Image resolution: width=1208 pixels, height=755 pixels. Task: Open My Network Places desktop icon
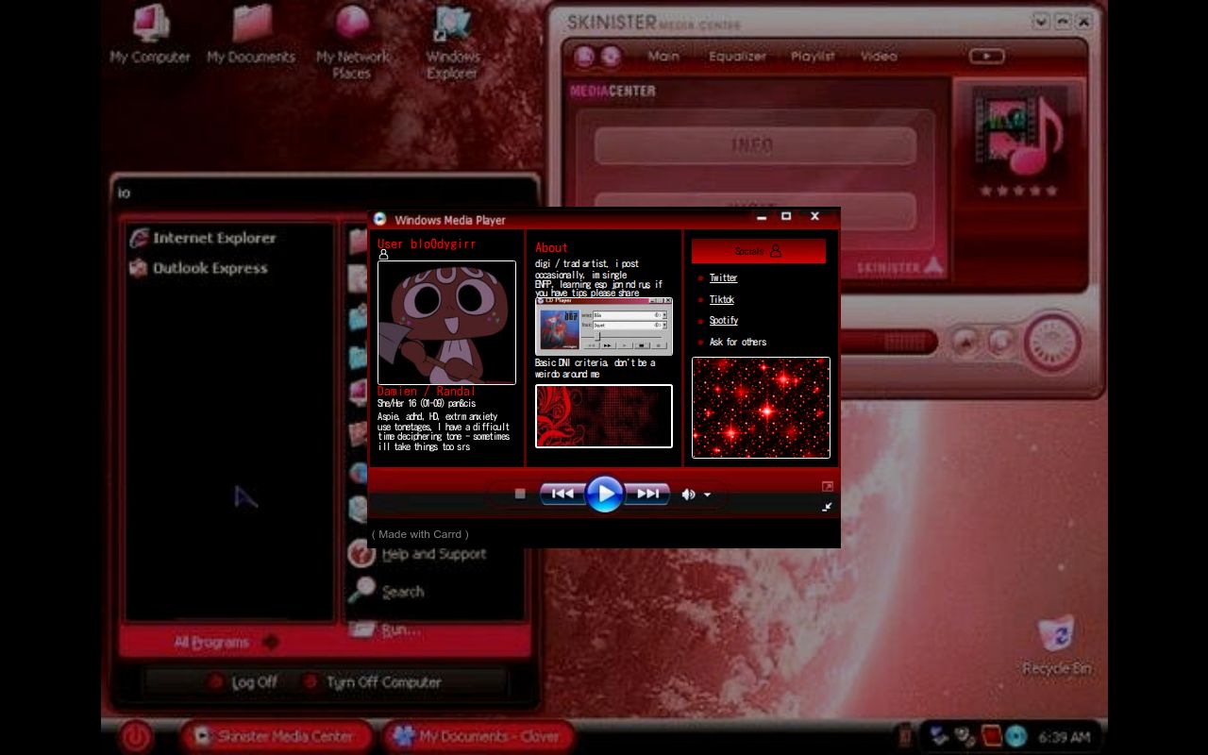tap(352, 42)
